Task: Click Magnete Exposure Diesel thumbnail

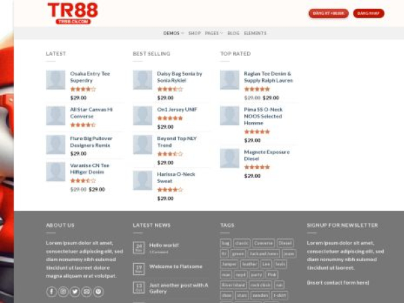Action: pos(230,158)
